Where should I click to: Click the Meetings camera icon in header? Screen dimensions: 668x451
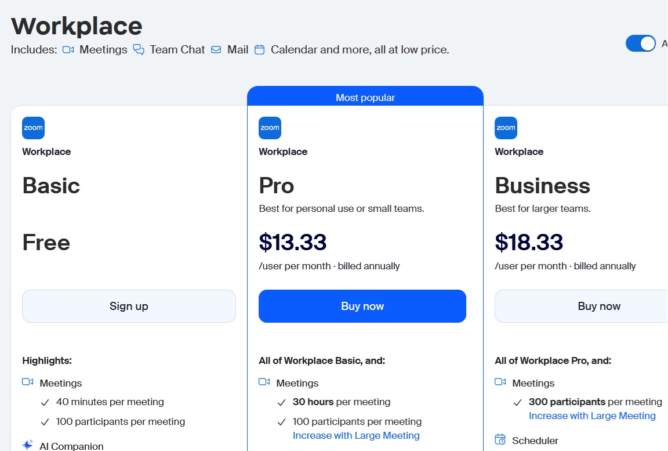(68, 50)
